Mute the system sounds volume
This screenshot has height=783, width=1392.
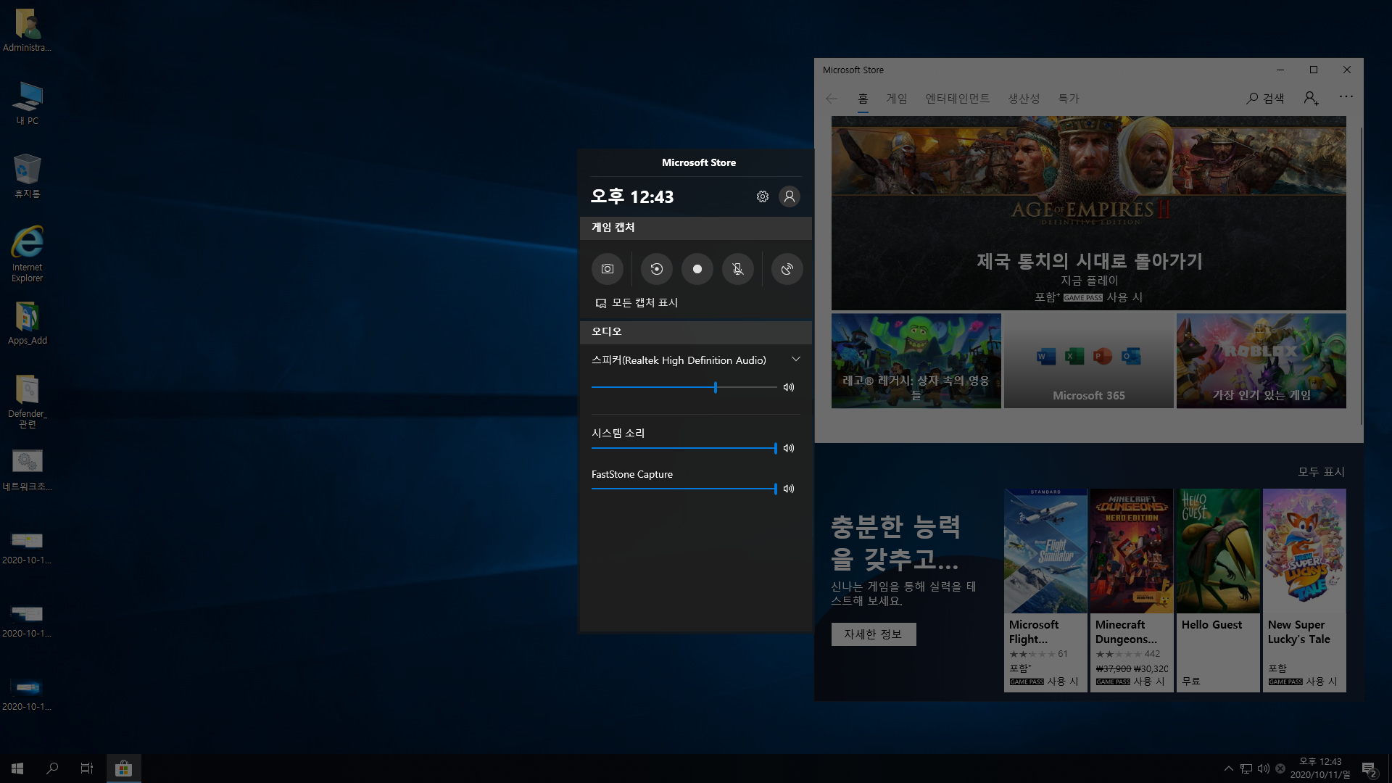coord(789,448)
